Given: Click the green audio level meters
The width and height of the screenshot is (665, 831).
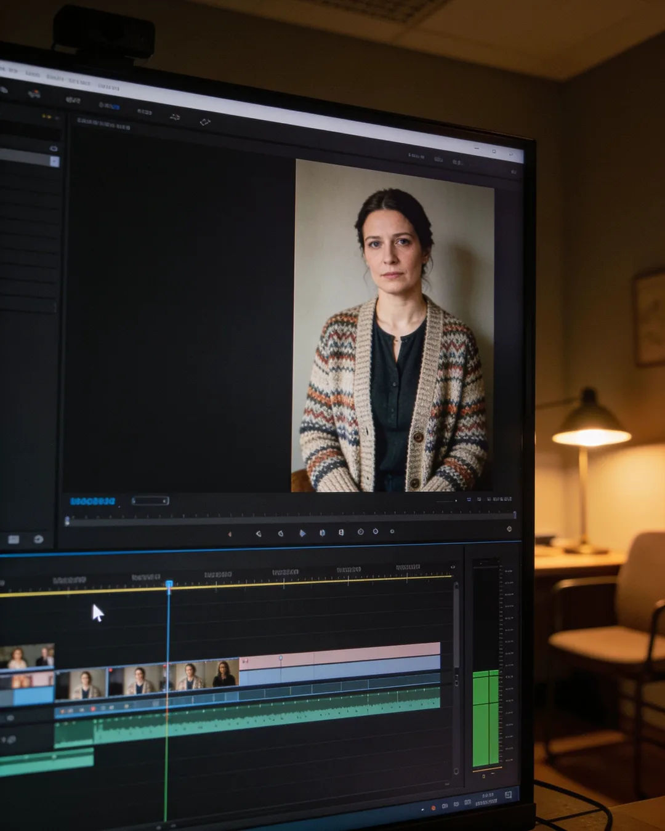Looking at the screenshot, I should coord(485,717).
